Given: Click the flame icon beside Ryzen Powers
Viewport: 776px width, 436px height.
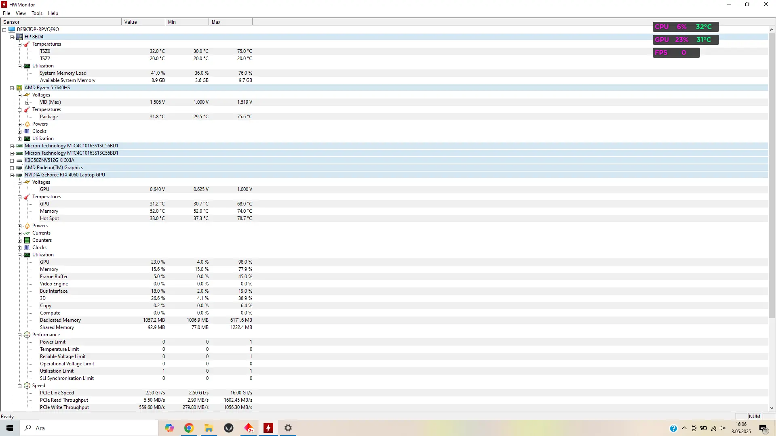Looking at the screenshot, I should (27, 124).
